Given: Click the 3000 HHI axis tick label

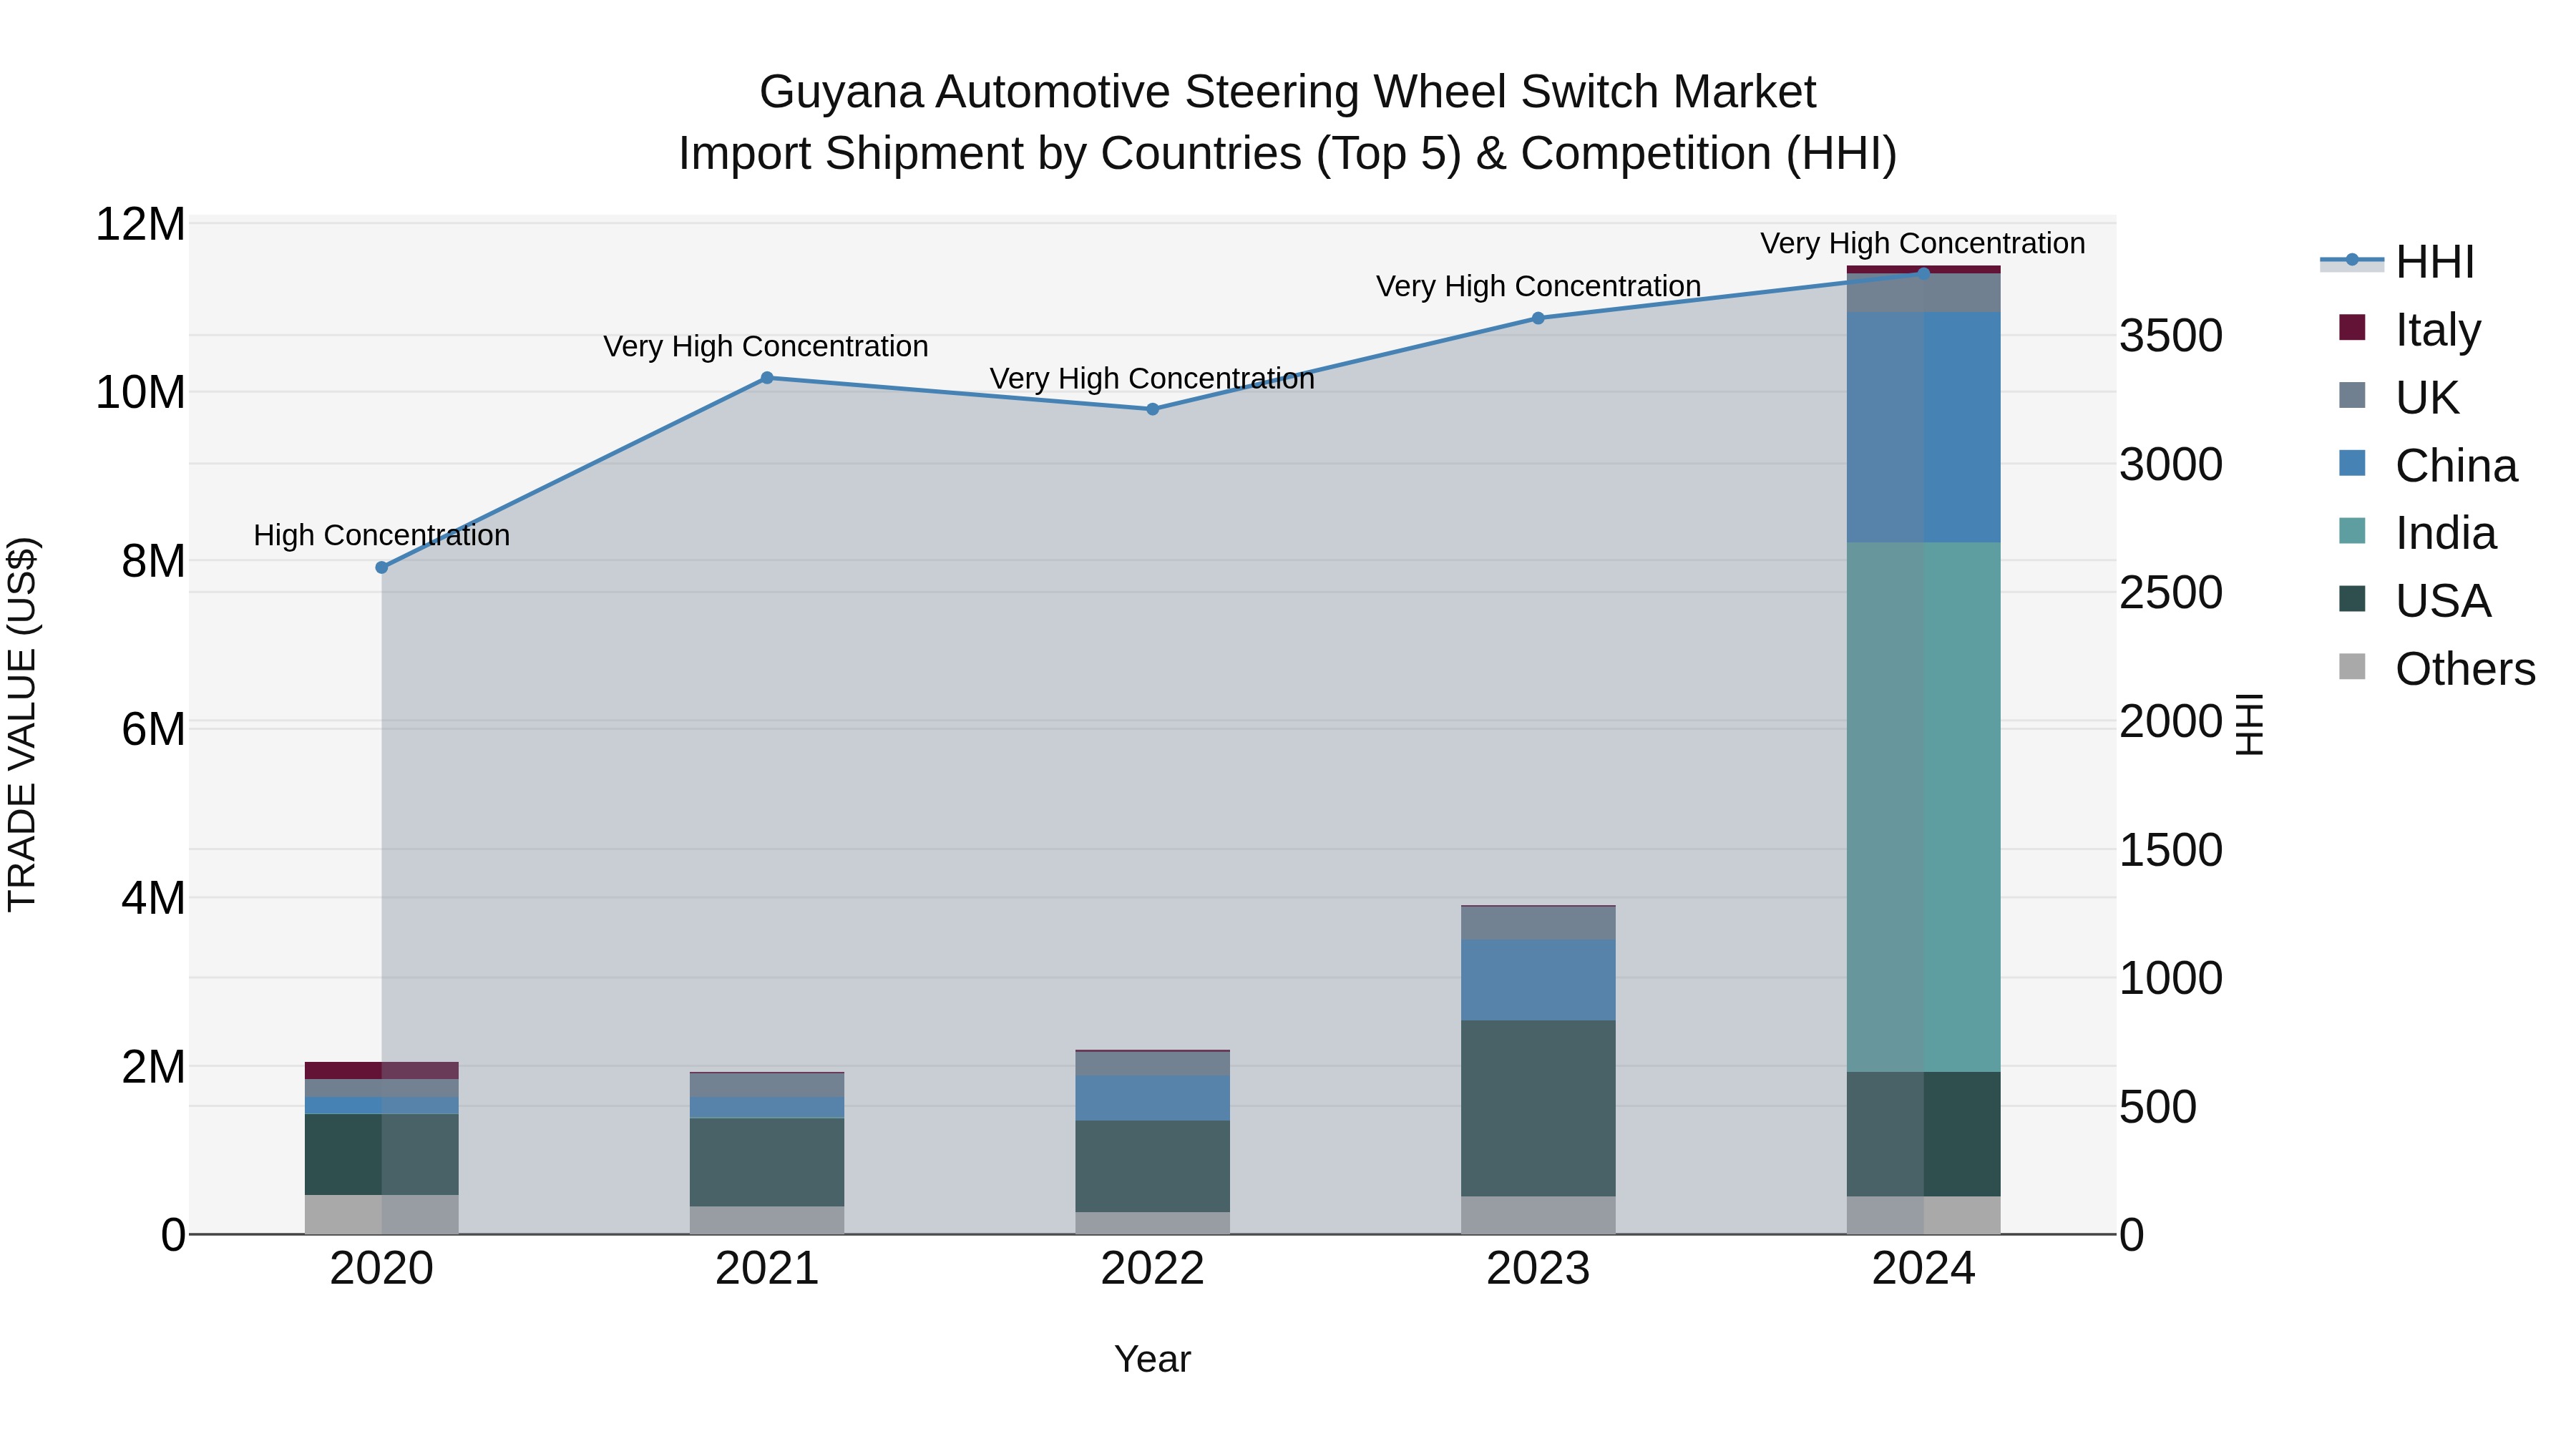Looking at the screenshot, I should 2171,464.
